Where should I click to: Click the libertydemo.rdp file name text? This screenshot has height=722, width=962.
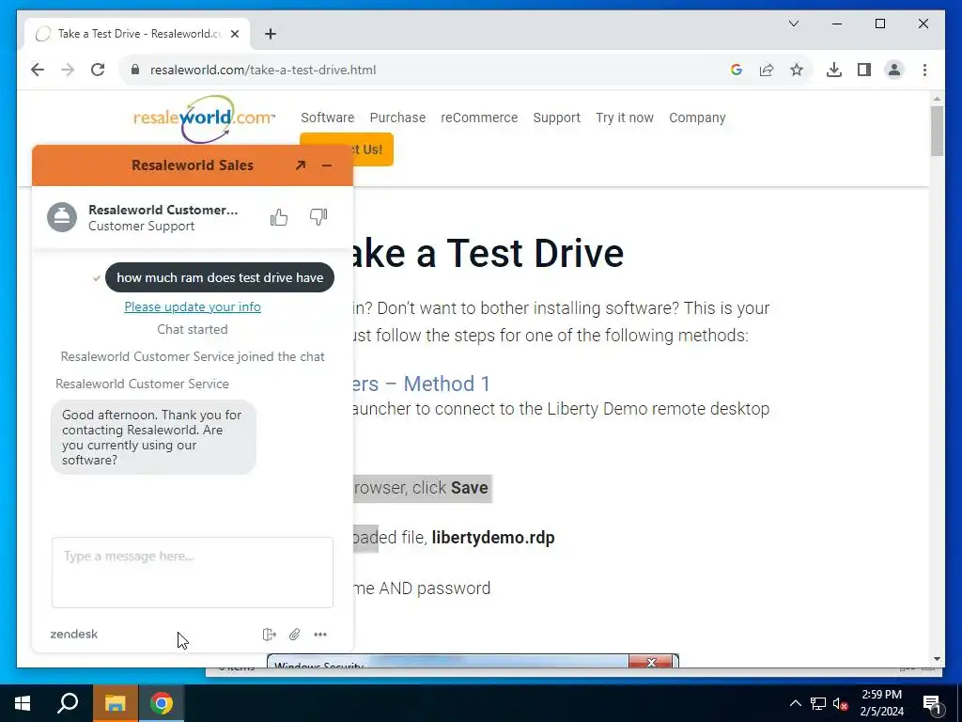click(x=493, y=537)
